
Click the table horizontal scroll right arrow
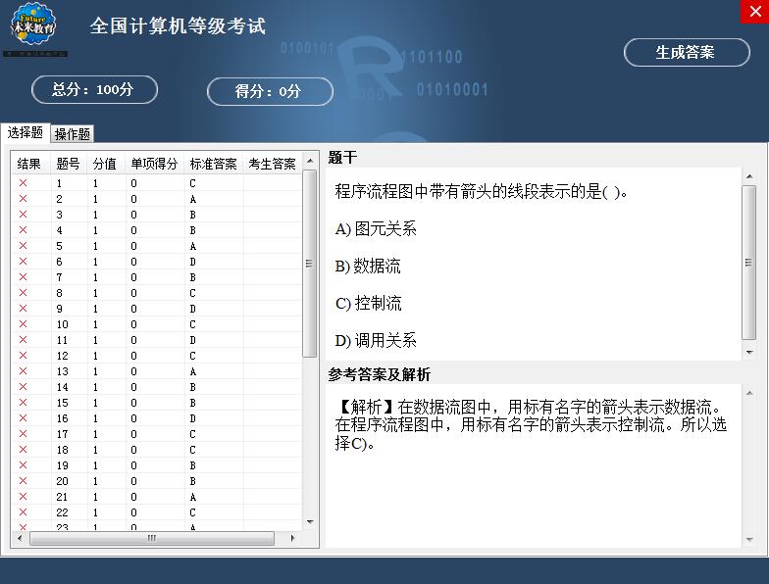click(x=292, y=538)
